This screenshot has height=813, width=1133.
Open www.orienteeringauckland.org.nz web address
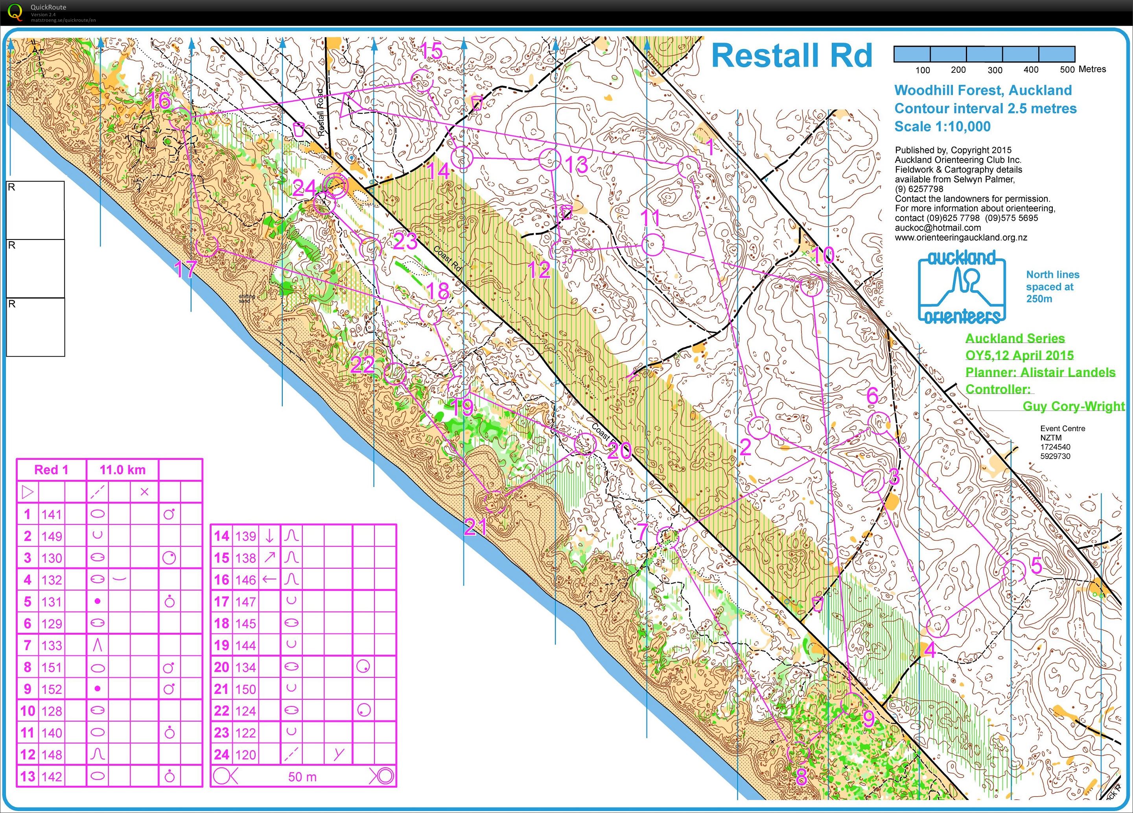click(961, 238)
